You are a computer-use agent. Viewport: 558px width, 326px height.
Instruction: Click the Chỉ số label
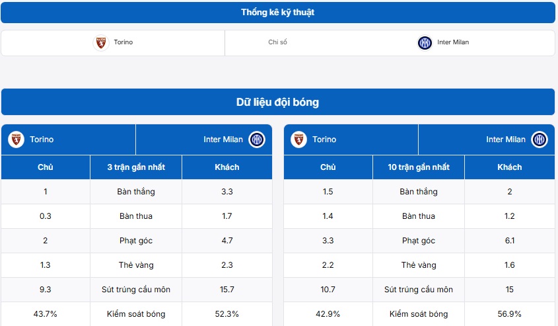pos(277,42)
